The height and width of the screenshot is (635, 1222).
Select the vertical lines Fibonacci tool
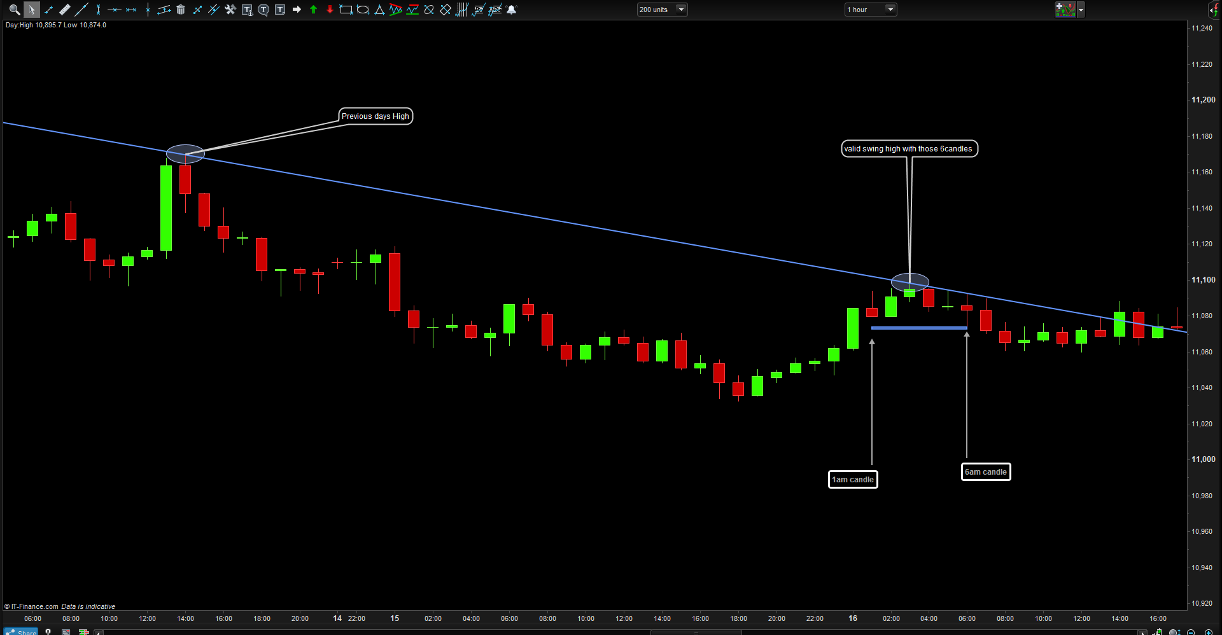(462, 10)
